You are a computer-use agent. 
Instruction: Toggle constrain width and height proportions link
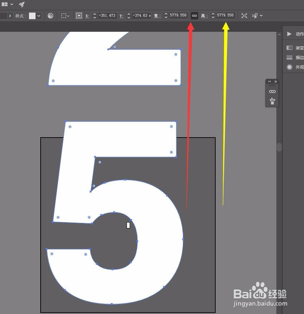tap(194, 16)
